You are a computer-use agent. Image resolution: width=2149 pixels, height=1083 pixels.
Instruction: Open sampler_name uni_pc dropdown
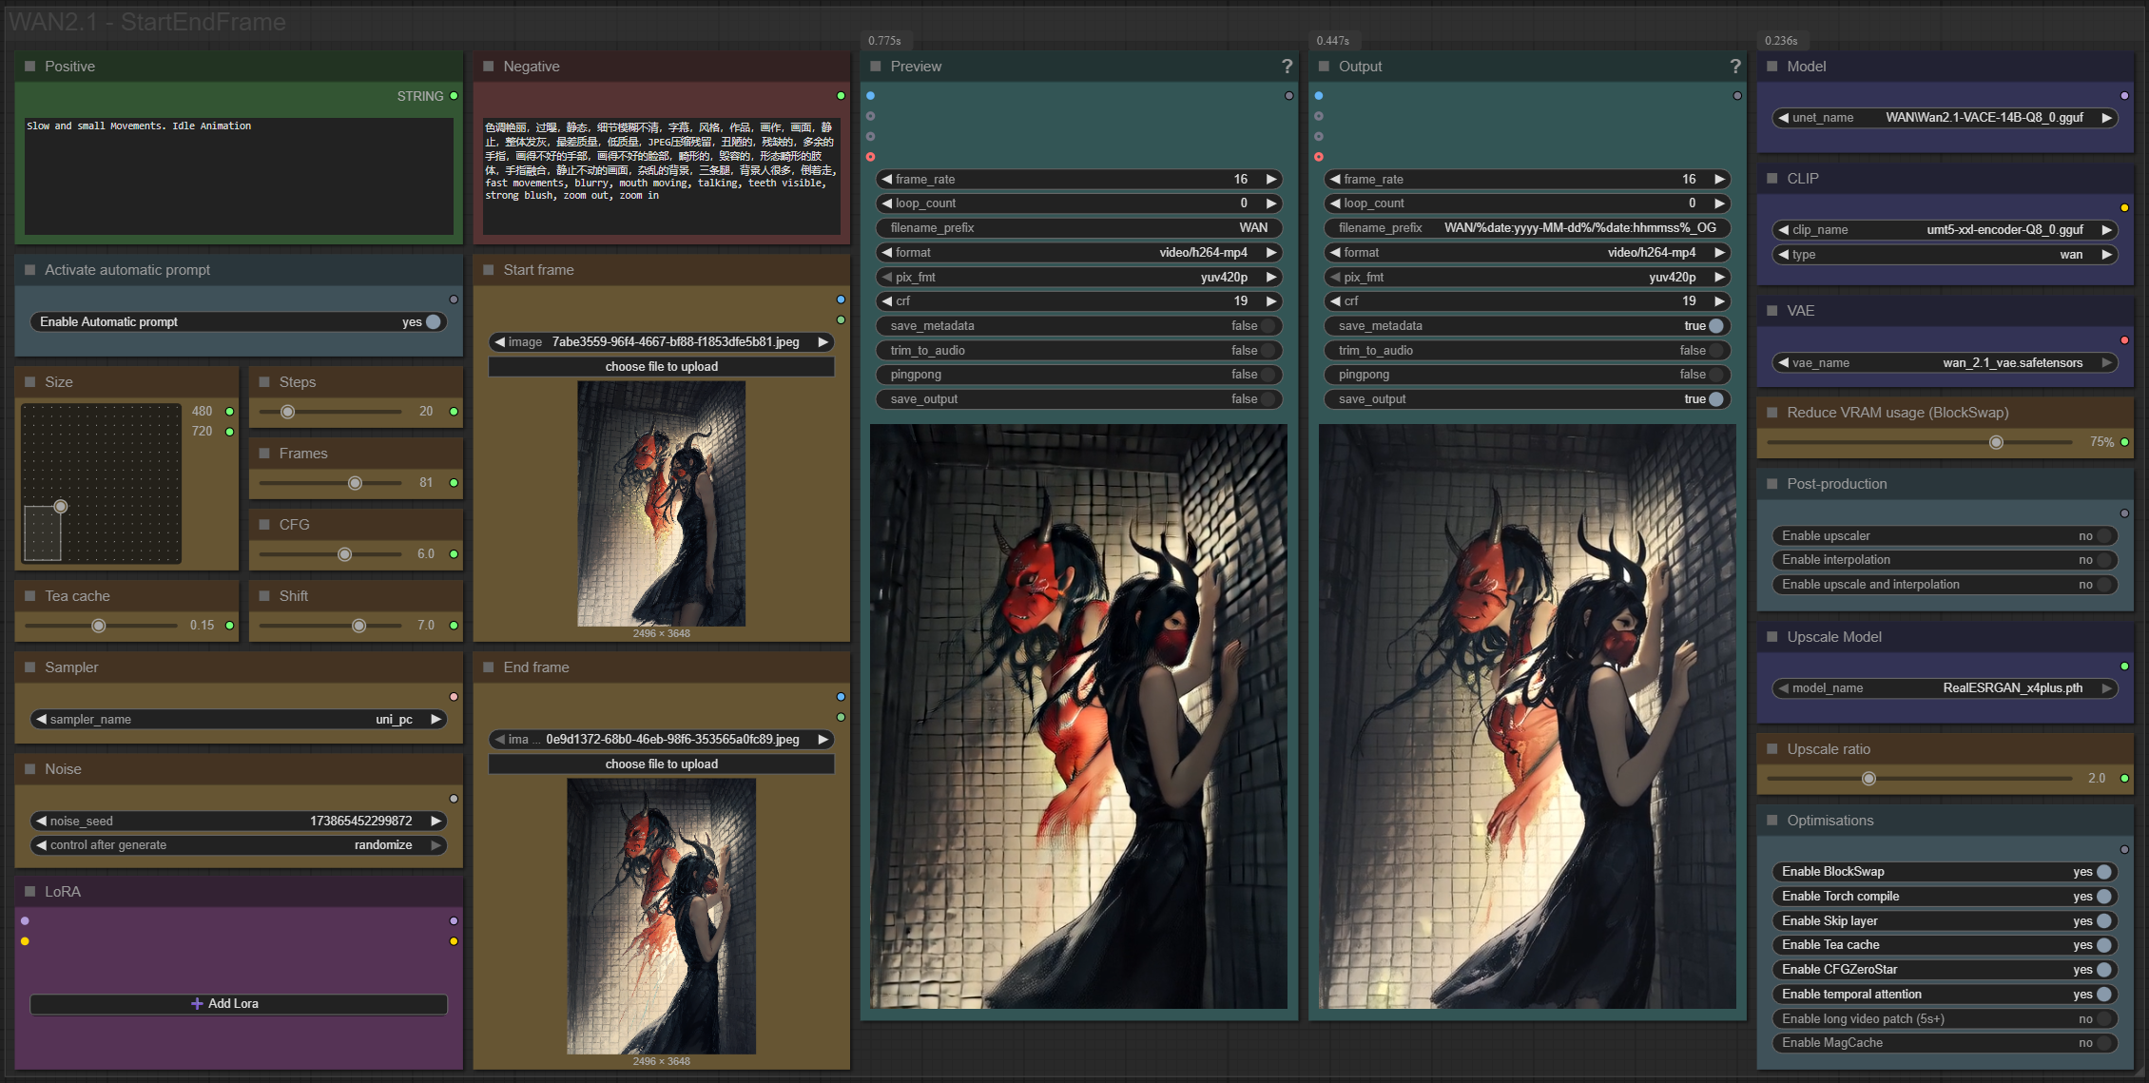[x=238, y=720]
